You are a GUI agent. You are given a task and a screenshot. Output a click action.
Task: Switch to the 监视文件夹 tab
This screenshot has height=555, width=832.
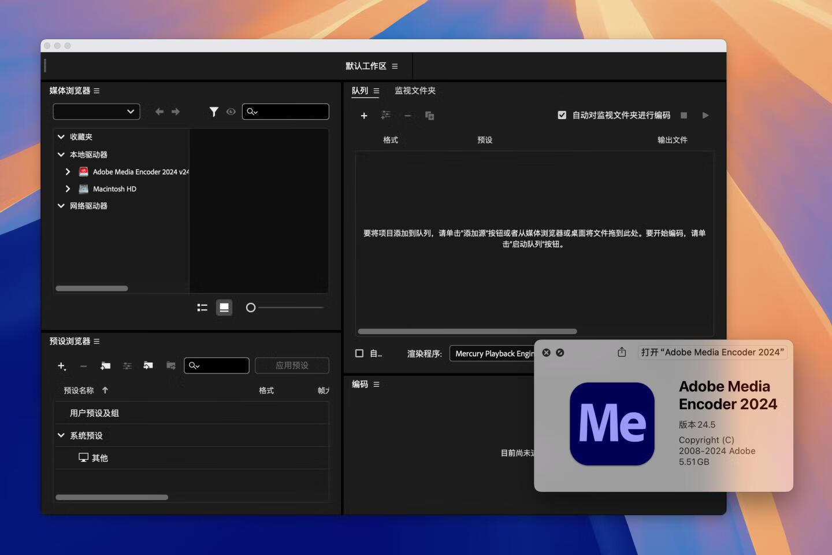pyautogui.click(x=415, y=91)
